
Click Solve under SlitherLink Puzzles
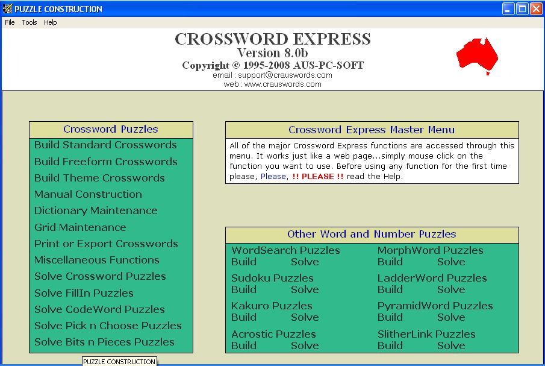451,345
